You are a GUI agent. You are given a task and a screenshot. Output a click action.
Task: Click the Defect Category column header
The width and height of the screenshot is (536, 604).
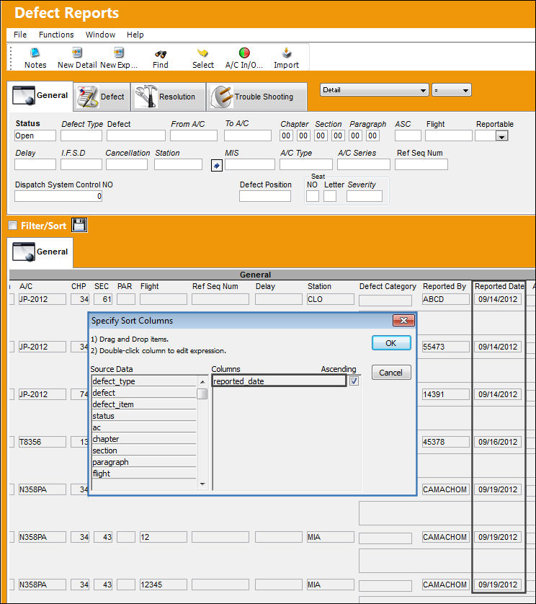tap(388, 287)
